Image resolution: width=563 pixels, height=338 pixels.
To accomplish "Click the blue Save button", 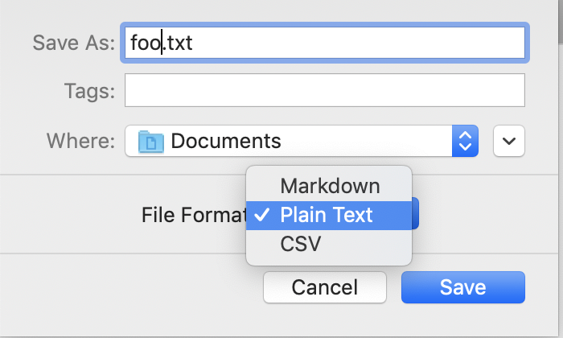I will tap(463, 287).
